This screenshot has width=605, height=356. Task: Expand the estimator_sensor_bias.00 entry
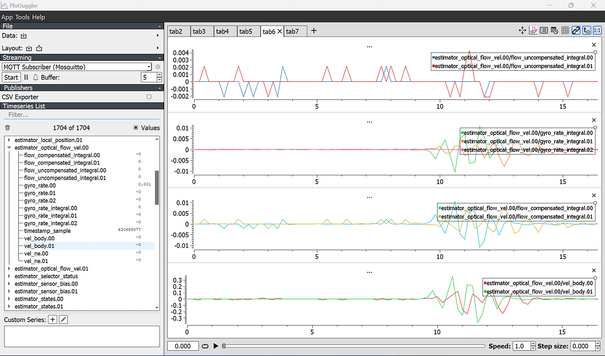(x=8, y=284)
